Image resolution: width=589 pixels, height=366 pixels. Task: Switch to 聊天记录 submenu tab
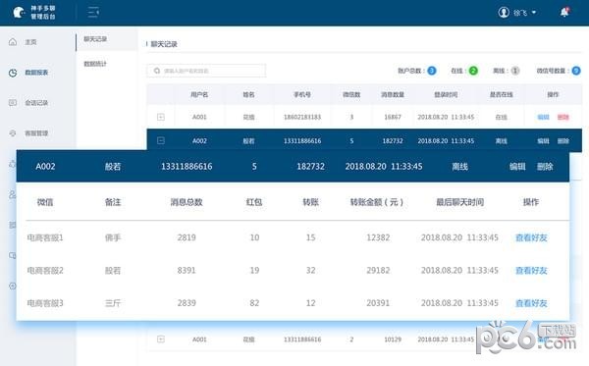click(x=95, y=39)
